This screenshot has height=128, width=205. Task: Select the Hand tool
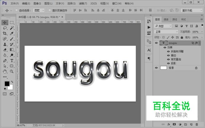click(x=5, y=71)
